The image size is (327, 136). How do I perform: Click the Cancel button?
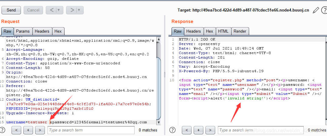click(x=33, y=10)
